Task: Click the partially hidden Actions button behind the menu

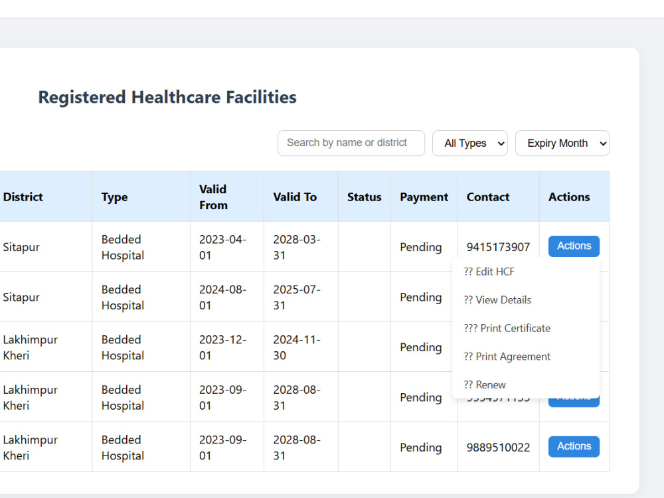Action: pyautogui.click(x=574, y=403)
